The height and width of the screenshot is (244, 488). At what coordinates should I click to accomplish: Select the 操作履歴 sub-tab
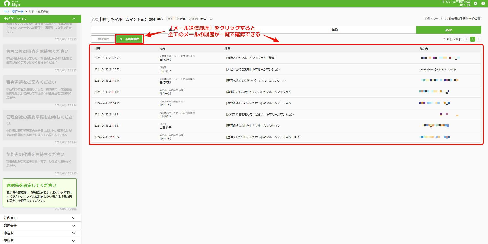(x=103, y=39)
